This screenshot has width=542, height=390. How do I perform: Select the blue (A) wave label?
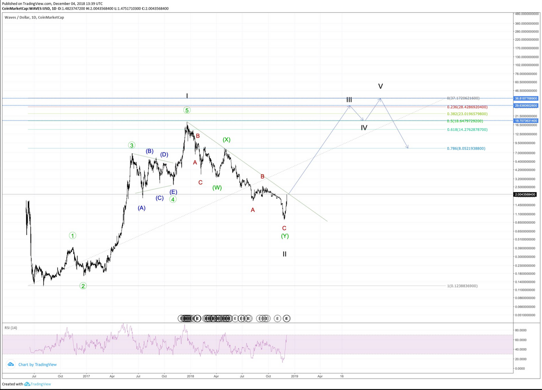coord(141,208)
